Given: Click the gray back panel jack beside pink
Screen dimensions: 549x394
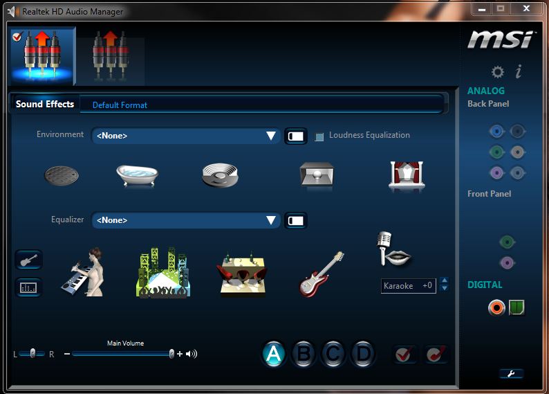Looking at the screenshot, I should point(517,173).
